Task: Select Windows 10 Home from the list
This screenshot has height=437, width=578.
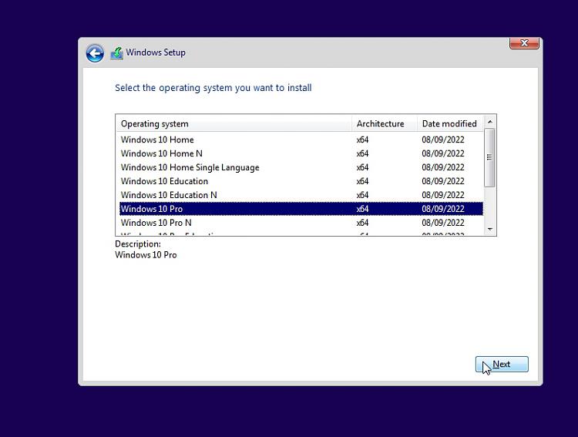Action: coord(157,140)
